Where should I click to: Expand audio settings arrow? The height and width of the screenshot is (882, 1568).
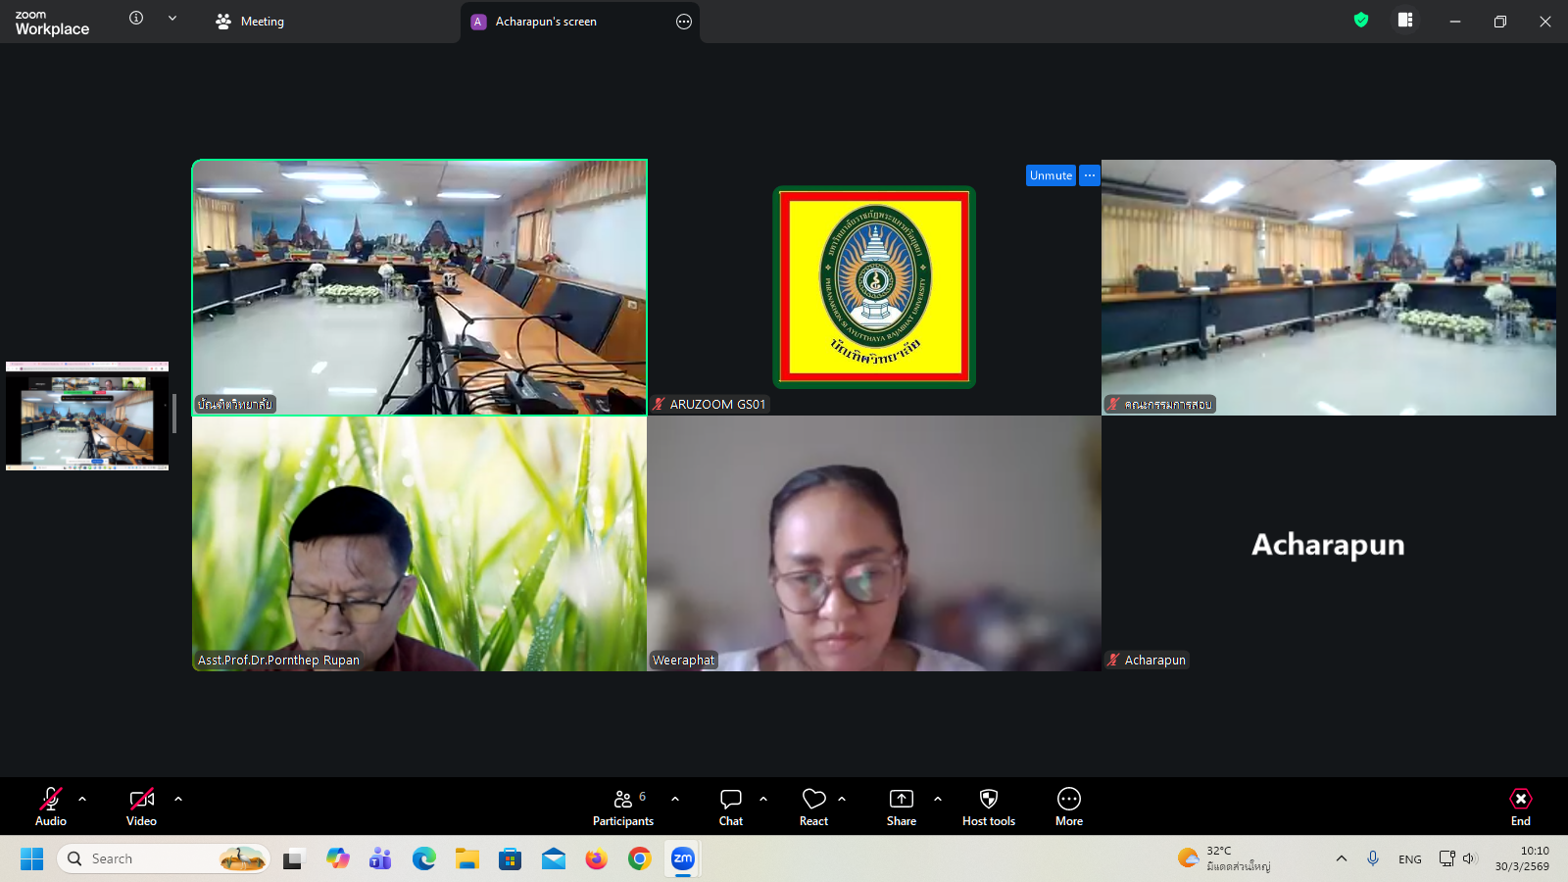tap(82, 799)
